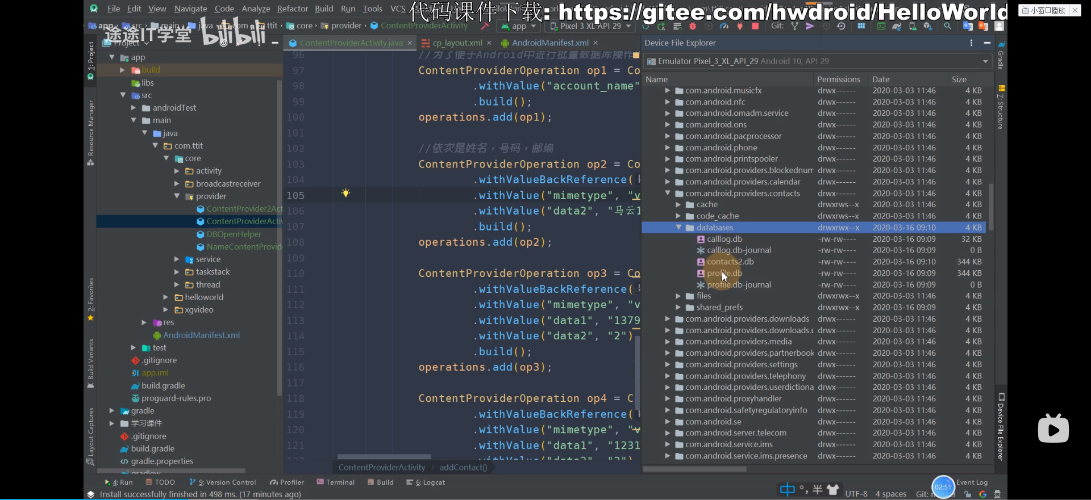Viewport: 1091px width, 500px height.
Task: Collapse the com.android.providers.contacts folder
Action: 668,193
